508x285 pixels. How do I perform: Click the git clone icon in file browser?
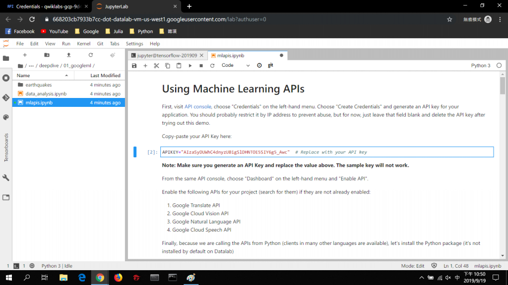tap(113, 55)
